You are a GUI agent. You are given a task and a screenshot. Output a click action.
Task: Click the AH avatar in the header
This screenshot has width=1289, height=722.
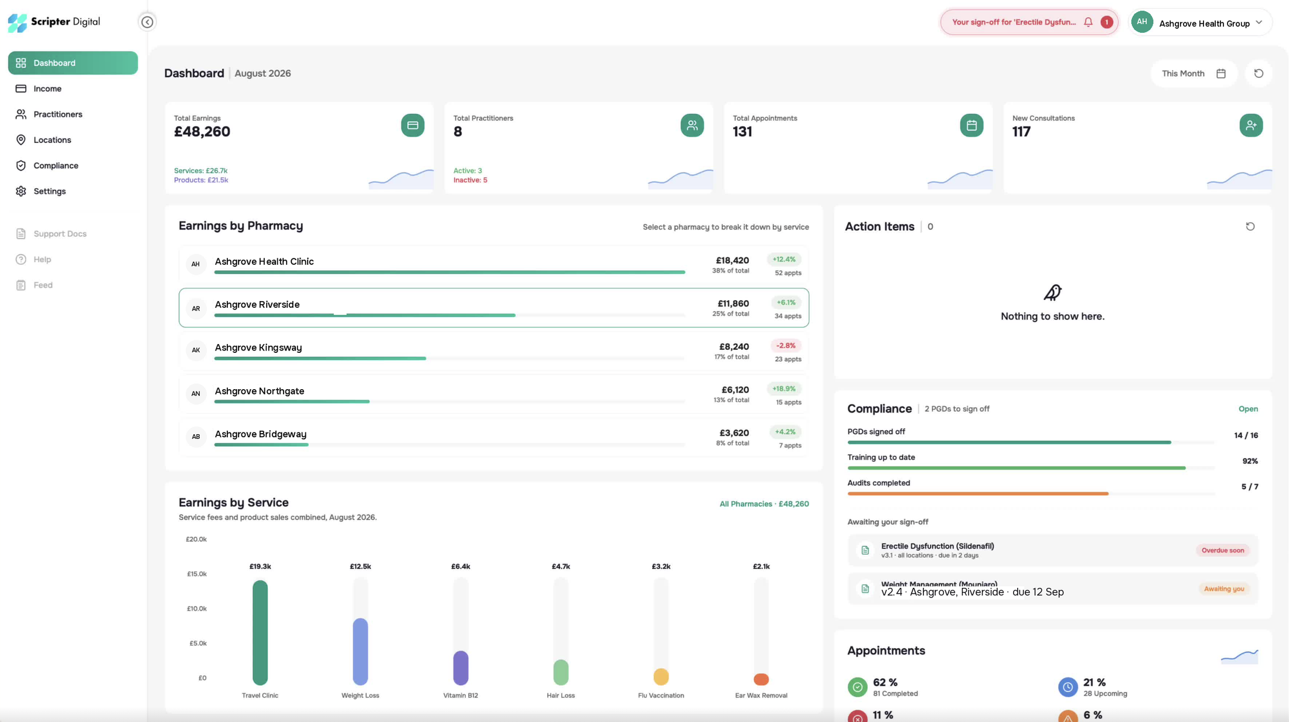click(x=1142, y=22)
